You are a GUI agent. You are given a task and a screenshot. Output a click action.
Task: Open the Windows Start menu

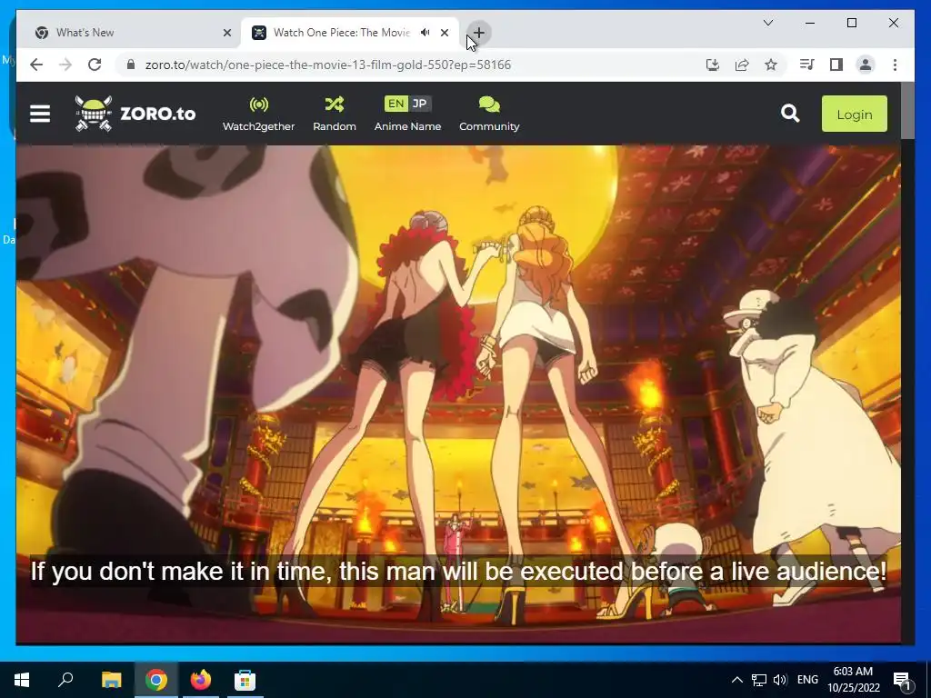pyautogui.click(x=22, y=680)
